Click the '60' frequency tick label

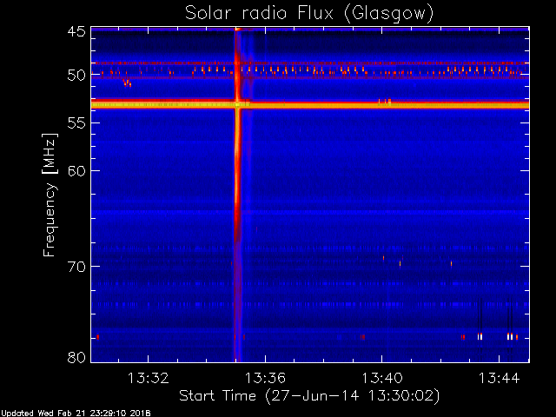76,170
